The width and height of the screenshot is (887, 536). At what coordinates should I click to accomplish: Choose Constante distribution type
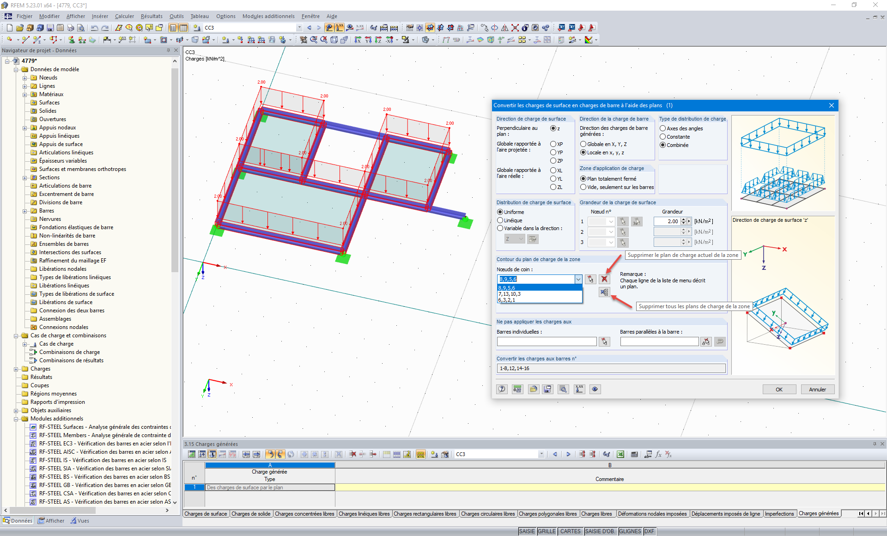(x=663, y=137)
